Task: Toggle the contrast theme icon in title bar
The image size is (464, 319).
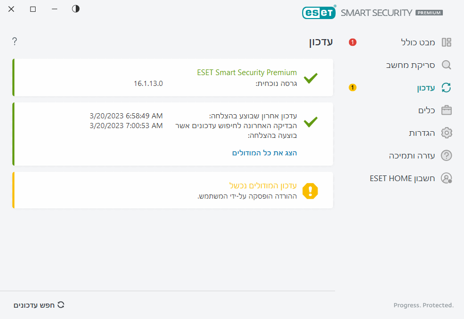Action: (76, 9)
